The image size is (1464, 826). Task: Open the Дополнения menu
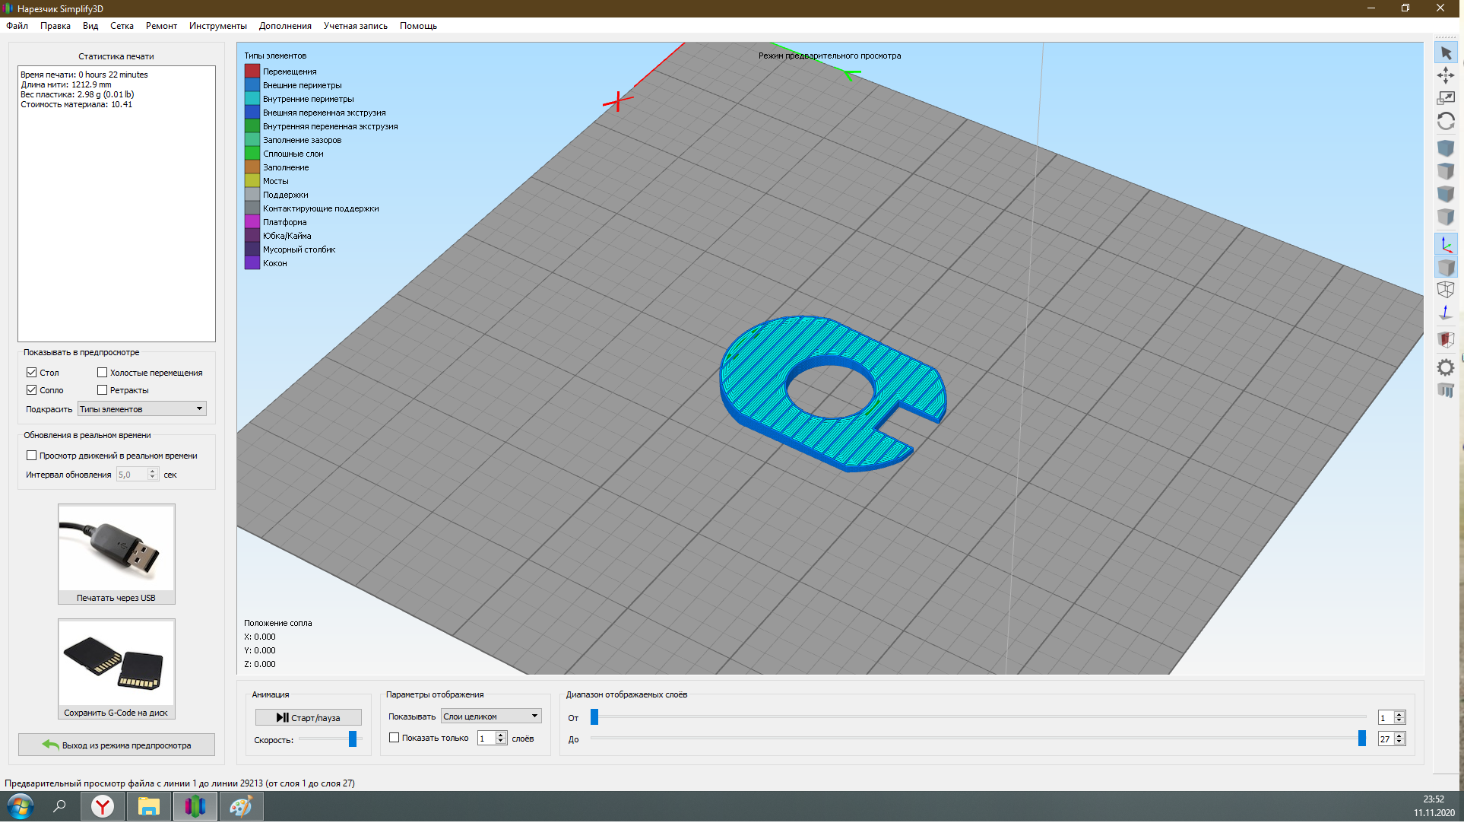pos(285,26)
